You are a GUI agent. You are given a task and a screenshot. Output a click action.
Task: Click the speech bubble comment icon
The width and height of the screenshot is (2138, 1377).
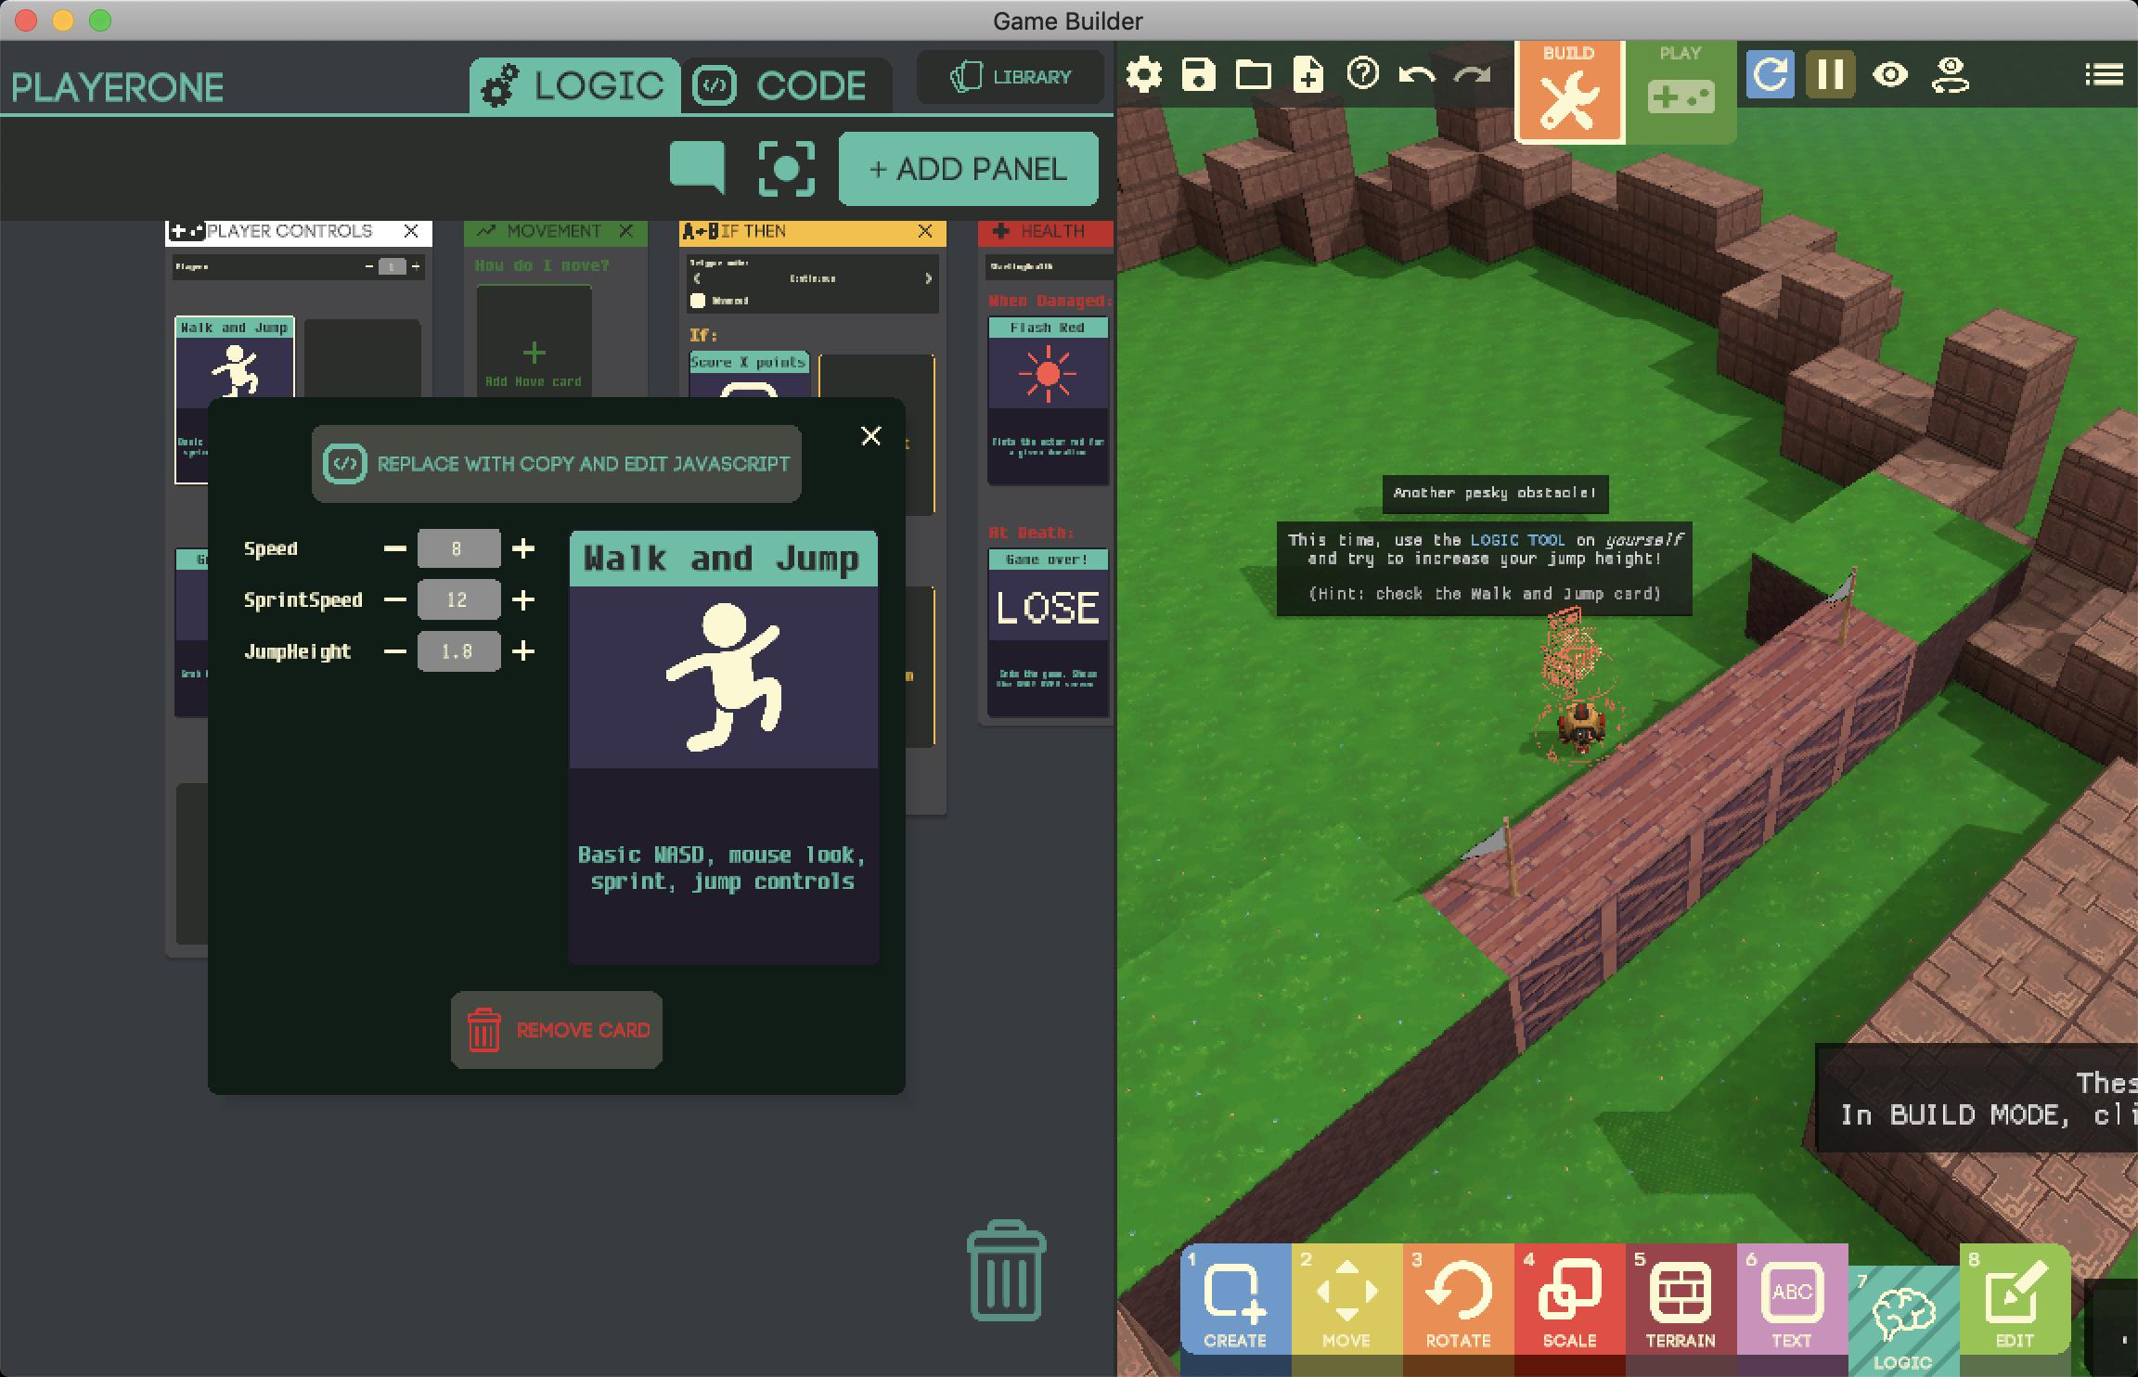coord(697,167)
